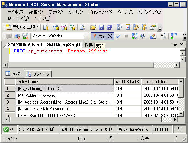Select the [PK_Address_AddressID] cell

click(65, 89)
